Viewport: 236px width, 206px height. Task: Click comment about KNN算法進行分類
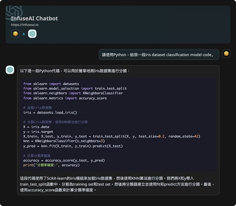coord(55,122)
